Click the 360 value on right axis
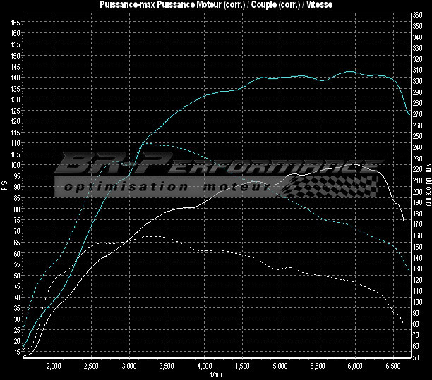Screen dimensions: 432x380 tap(417, 14)
